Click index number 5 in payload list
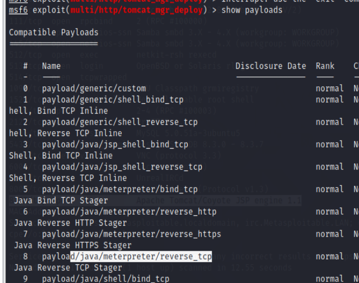Screen dimensions: 359x283 point(26,190)
